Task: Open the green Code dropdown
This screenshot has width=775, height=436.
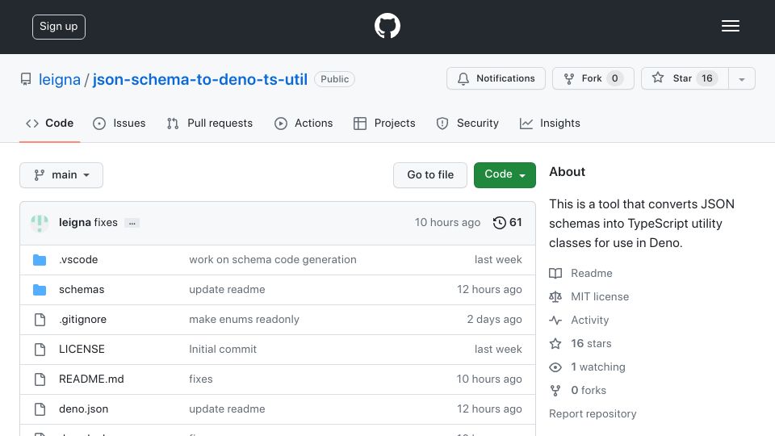Action: (x=505, y=175)
